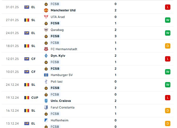Click the UTA Arad team logo
Viewport: 177px width, 128px height.
click(x=46, y=17)
